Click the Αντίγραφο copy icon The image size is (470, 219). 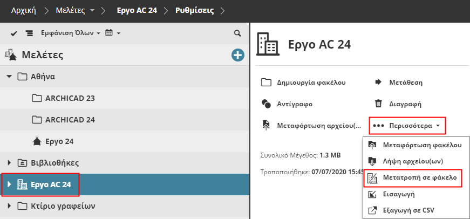pyautogui.click(x=266, y=104)
